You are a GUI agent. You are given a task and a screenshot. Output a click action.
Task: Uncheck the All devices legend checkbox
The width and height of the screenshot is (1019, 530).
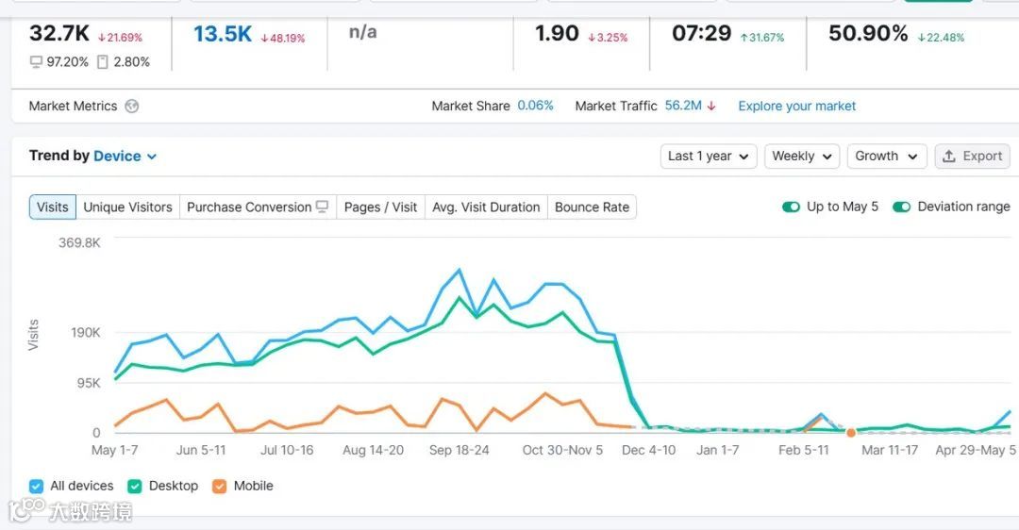coord(37,487)
